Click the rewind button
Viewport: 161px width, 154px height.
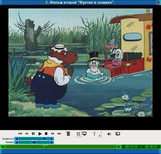click(x=26, y=133)
